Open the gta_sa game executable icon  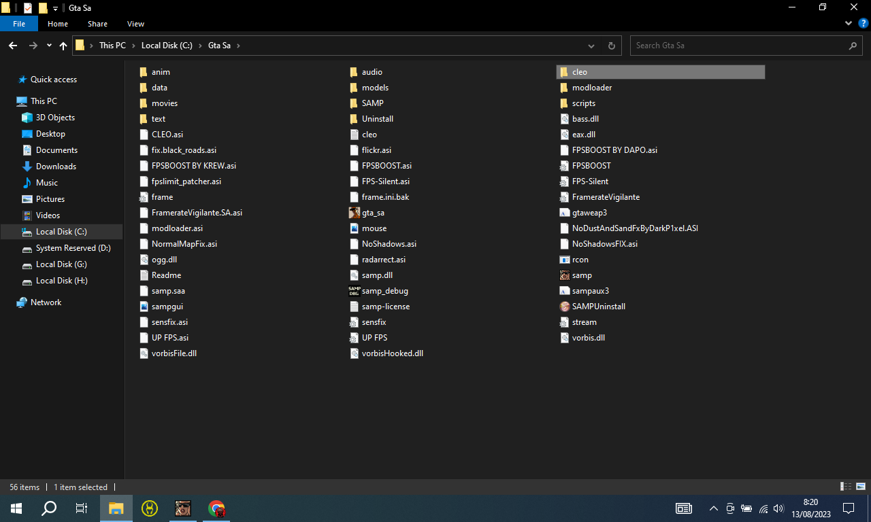354,213
